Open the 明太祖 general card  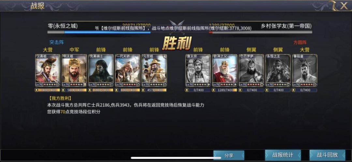click(x=74, y=70)
